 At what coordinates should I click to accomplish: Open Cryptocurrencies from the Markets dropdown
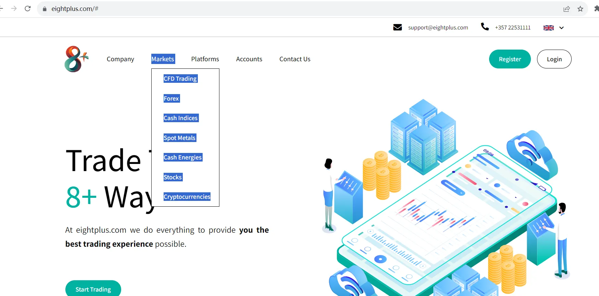coord(187,197)
